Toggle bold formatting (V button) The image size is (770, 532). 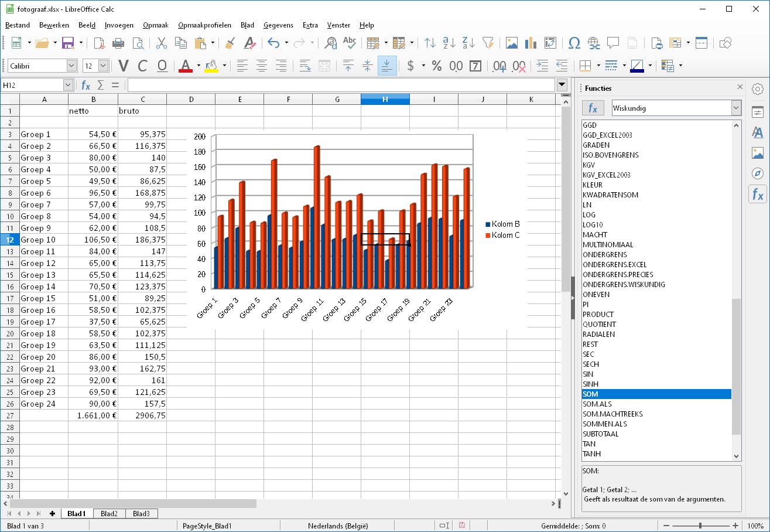point(124,66)
